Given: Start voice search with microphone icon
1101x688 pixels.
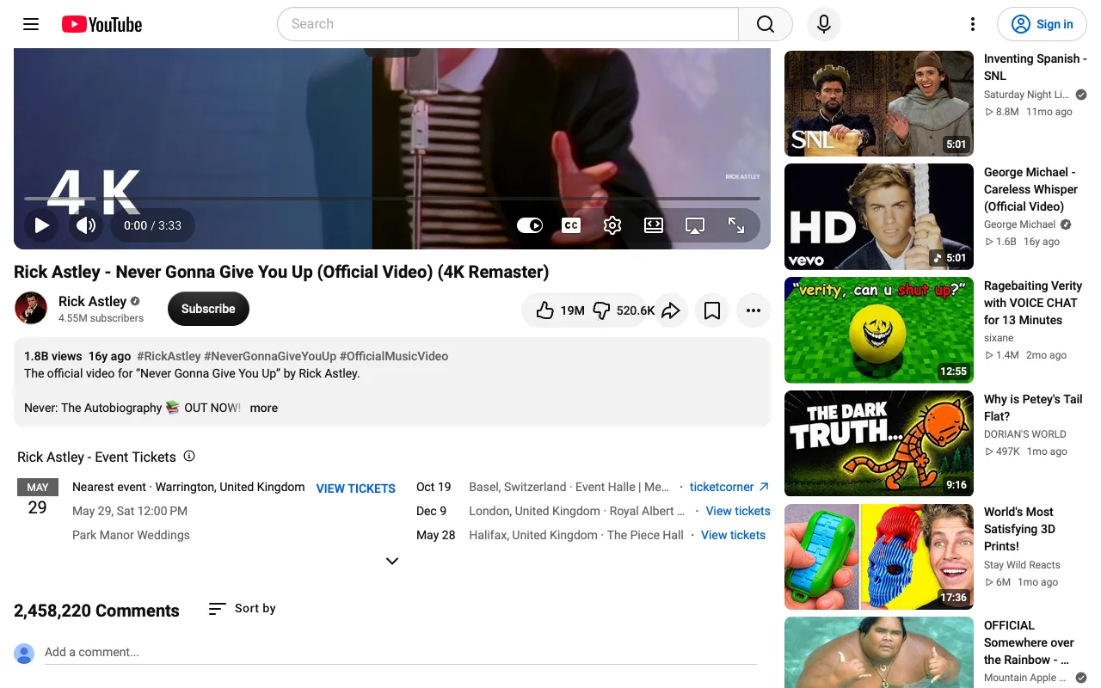Looking at the screenshot, I should point(824,24).
